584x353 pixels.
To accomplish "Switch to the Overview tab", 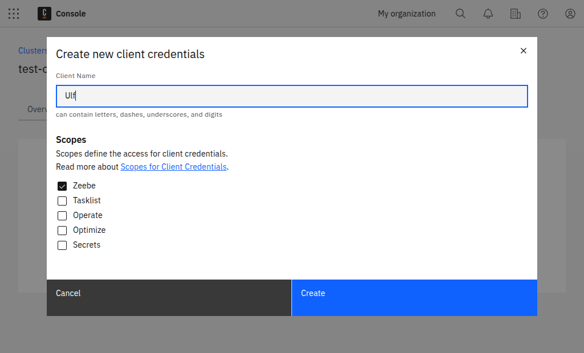I will click(36, 109).
